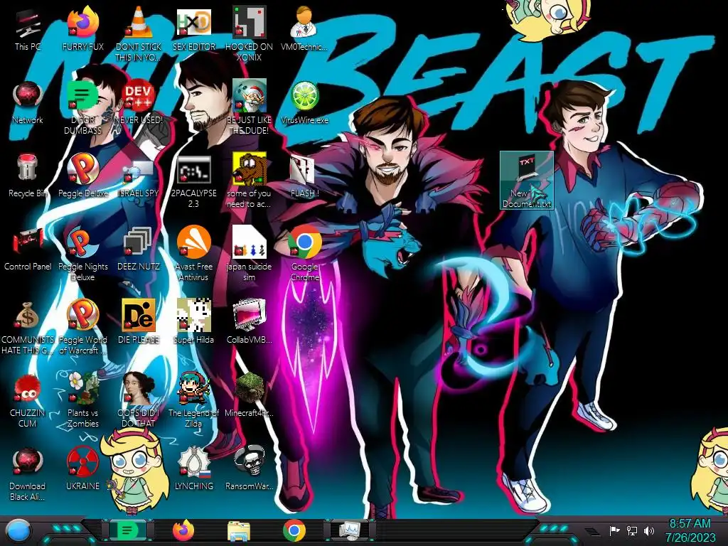
Task: Open the monitor app pinned in taskbar
Action: (350, 530)
